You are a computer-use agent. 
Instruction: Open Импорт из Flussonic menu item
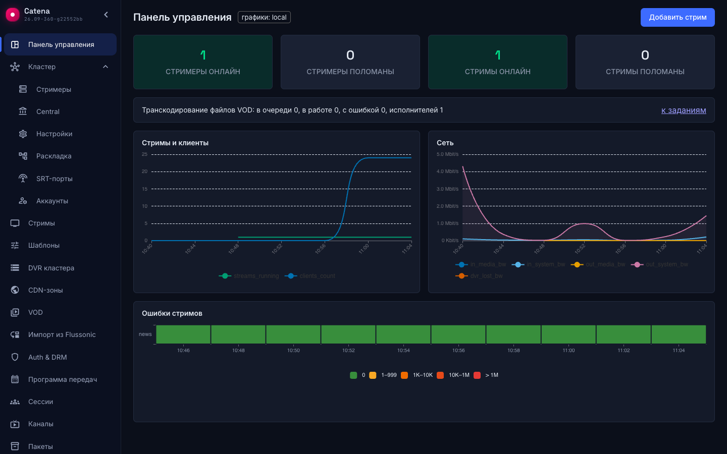tap(60, 334)
